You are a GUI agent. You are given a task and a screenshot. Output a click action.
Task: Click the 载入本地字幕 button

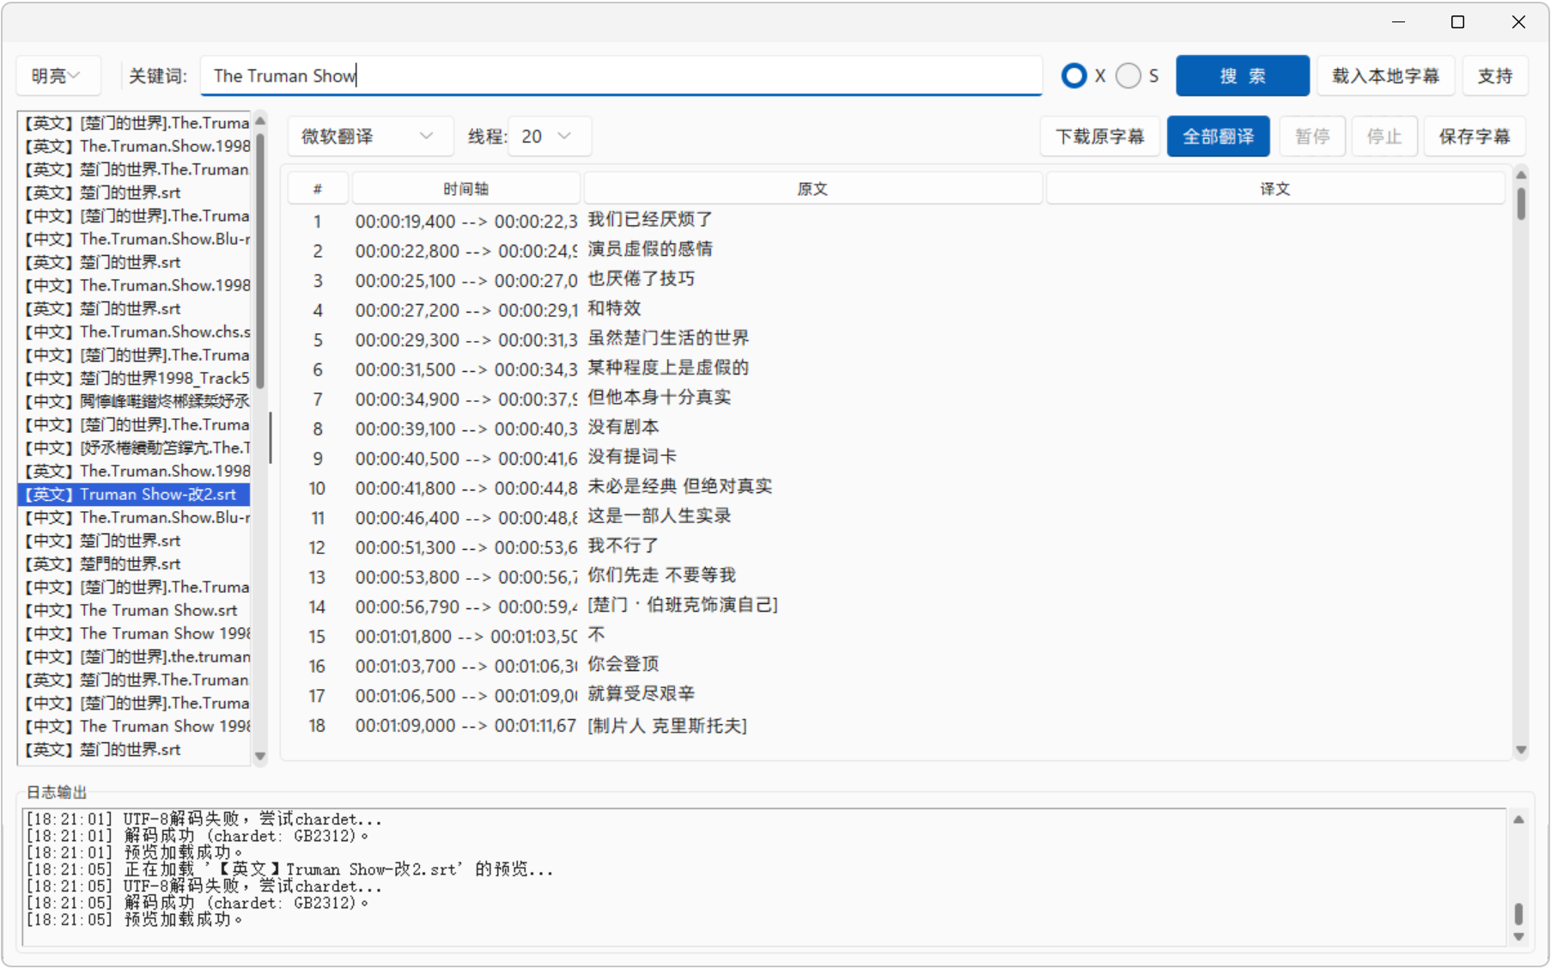[x=1385, y=76]
